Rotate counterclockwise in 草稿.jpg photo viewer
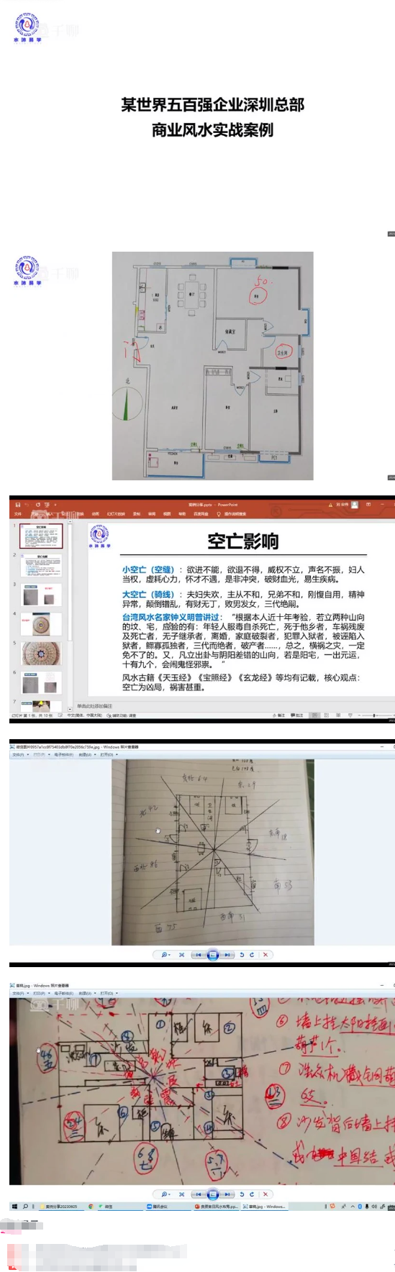Screen dimensions: 395x1272 click(242, 1194)
